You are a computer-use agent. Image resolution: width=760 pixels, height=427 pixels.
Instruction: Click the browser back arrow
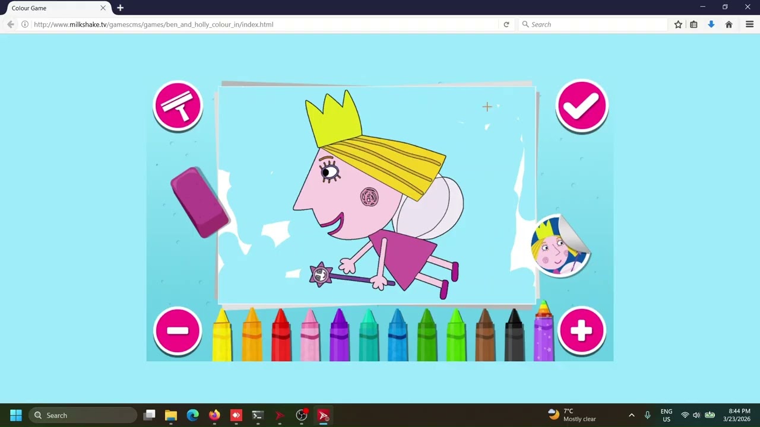coord(10,24)
